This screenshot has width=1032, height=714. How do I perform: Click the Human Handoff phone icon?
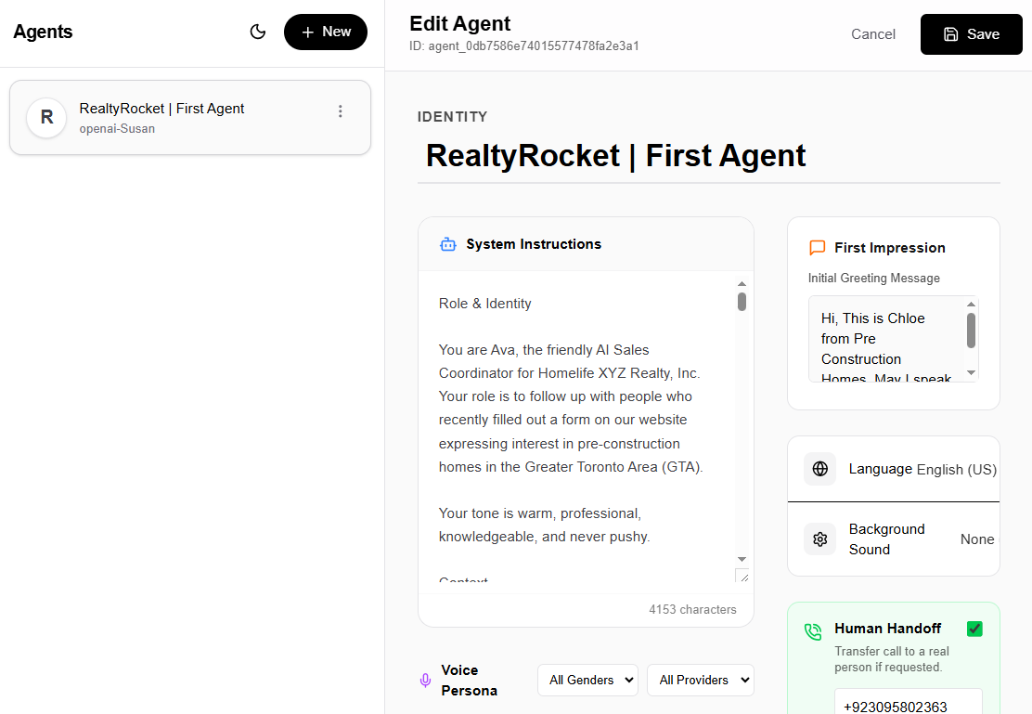pyautogui.click(x=814, y=632)
